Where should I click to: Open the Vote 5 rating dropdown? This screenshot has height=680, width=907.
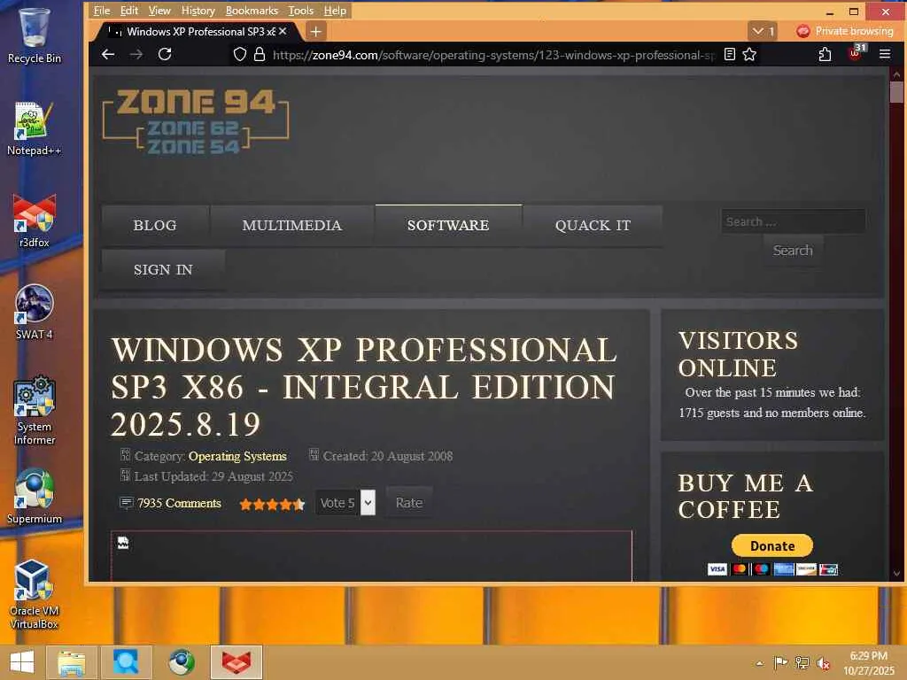pos(345,503)
